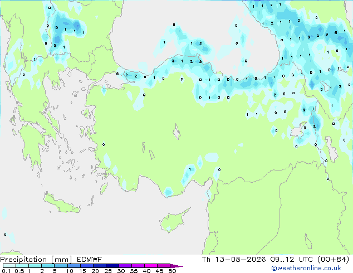Screen dimensions: 353x273
Task: Click the '0.5' legend scale label
Action: 19,271
